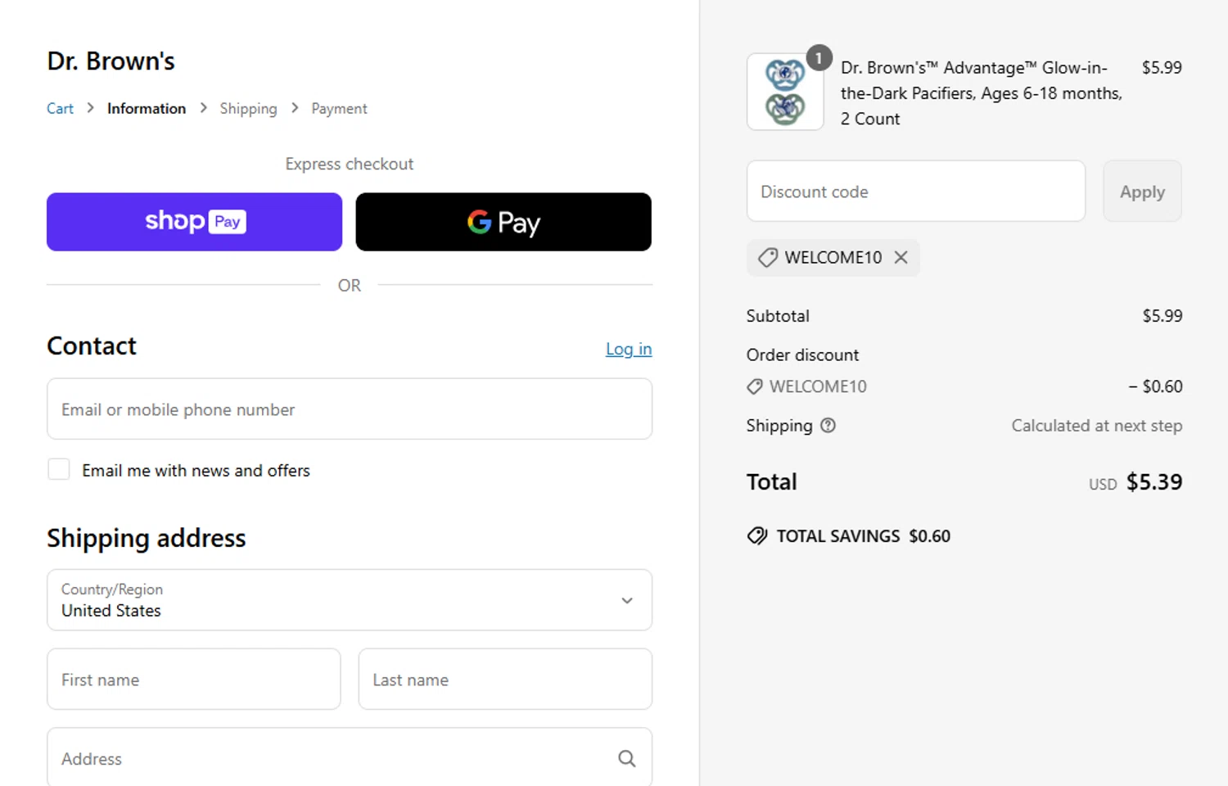Remove the WELCOME10 discount code tag
This screenshot has height=786, width=1228.
[901, 257]
